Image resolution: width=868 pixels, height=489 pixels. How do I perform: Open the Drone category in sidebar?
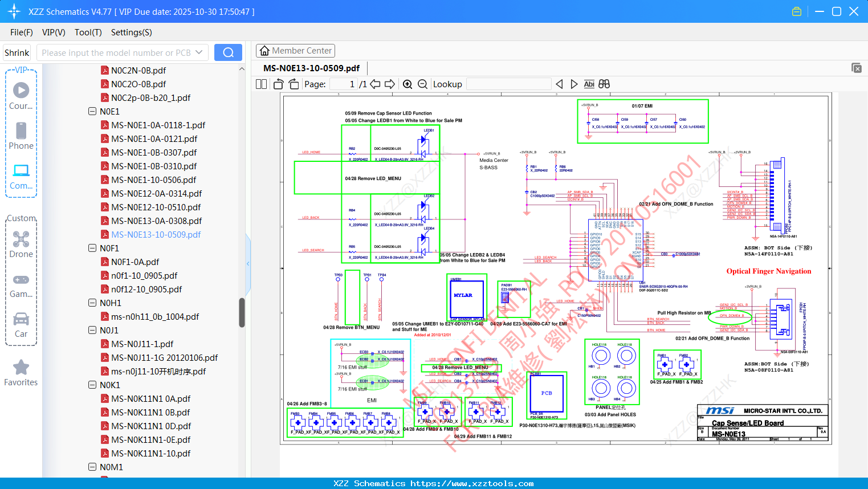point(21,244)
